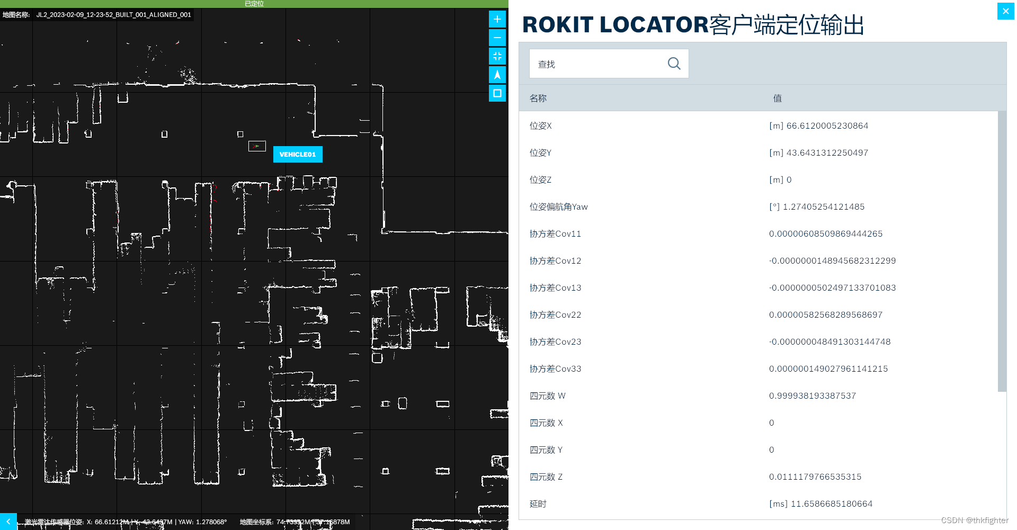Select the 协方差Cov11 row
This screenshot has height=530, width=1017.
636,233
